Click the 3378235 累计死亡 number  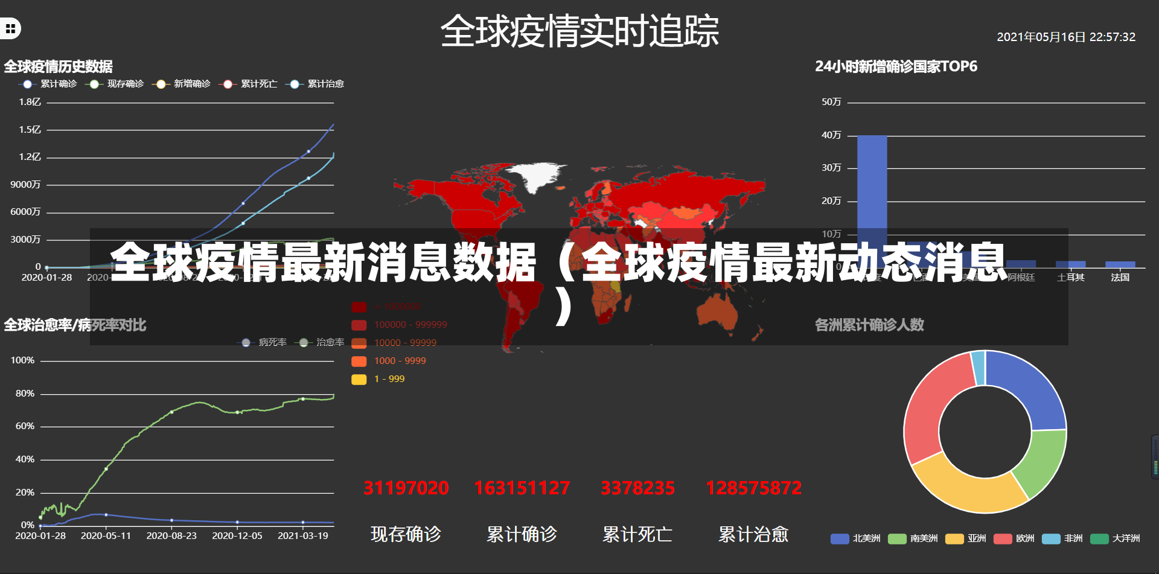click(637, 488)
